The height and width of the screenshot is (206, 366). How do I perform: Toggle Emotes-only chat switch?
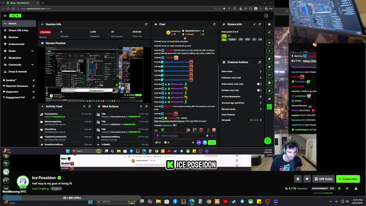[x=259, y=90]
